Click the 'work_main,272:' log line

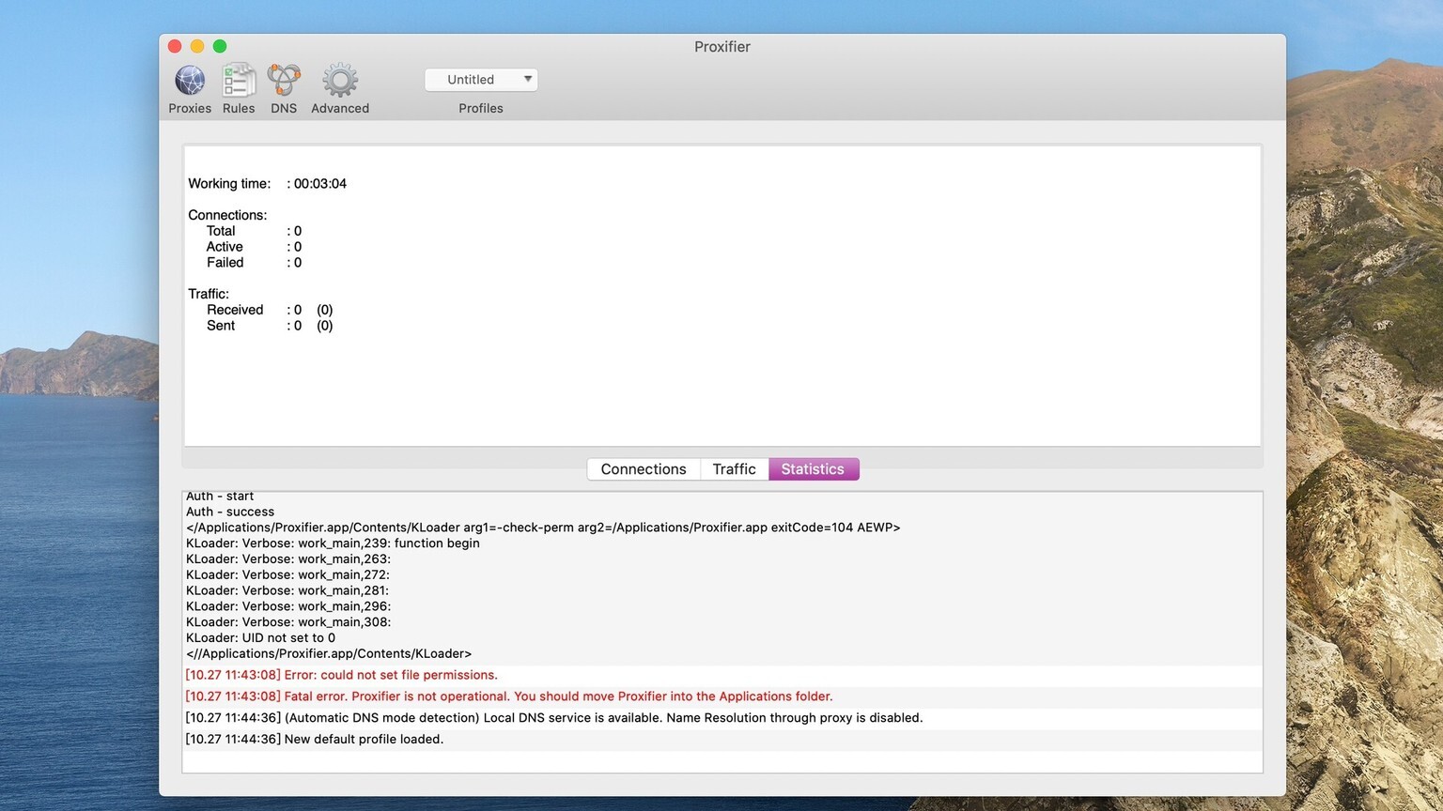coord(287,575)
